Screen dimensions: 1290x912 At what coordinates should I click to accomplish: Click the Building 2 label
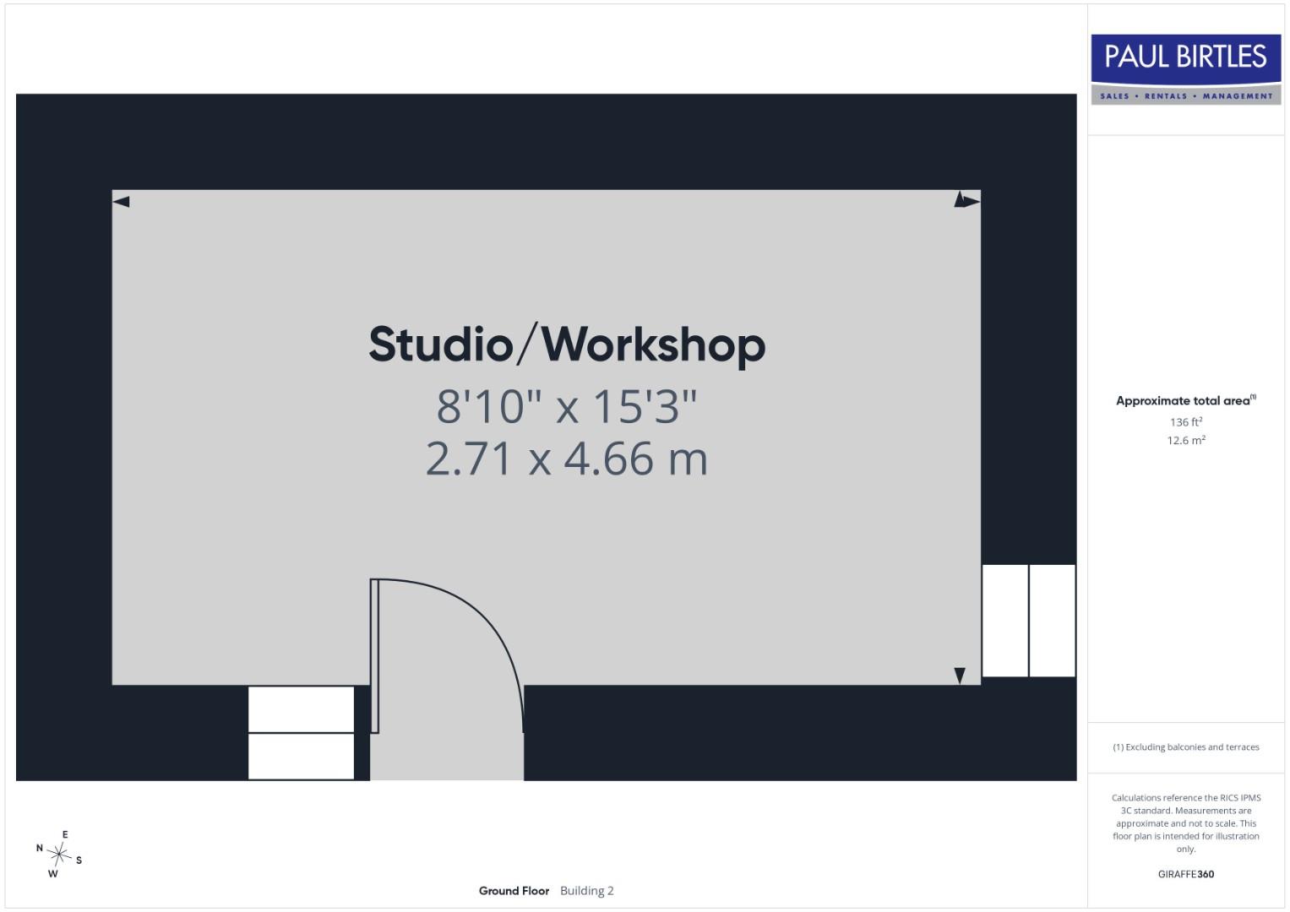[587, 891]
